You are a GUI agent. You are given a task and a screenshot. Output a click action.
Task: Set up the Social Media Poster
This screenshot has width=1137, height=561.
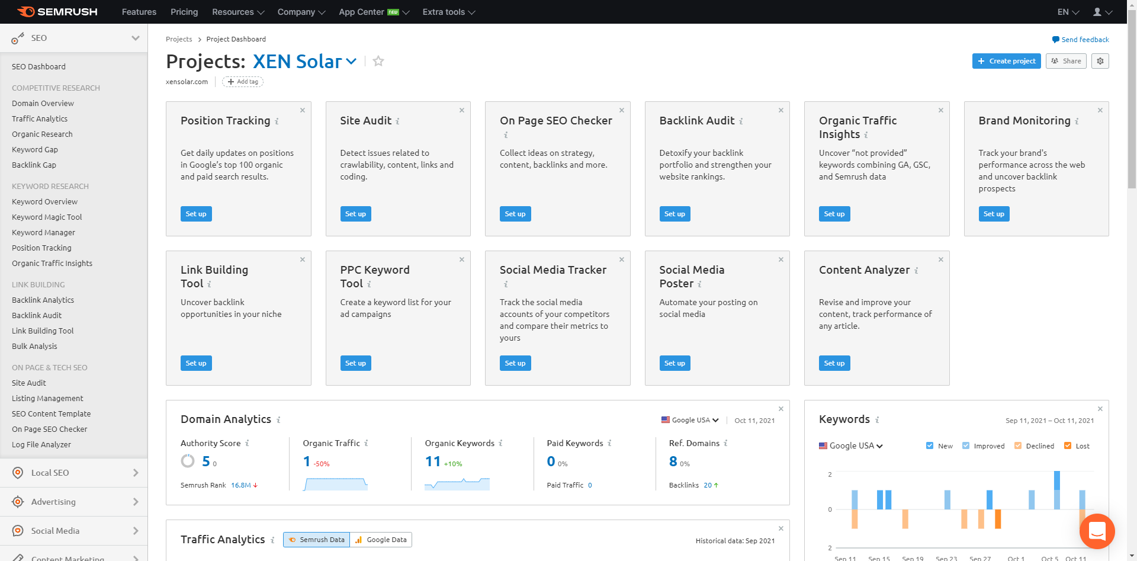pos(675,363)
